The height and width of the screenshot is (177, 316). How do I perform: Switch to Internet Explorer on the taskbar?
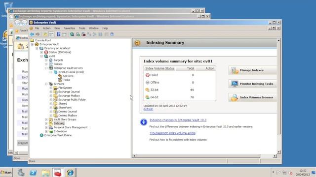pyautogui.click(x=70, y=173)
